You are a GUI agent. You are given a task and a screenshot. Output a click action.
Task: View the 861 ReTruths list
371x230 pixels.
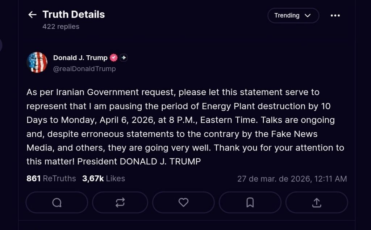tap(51, 179)
